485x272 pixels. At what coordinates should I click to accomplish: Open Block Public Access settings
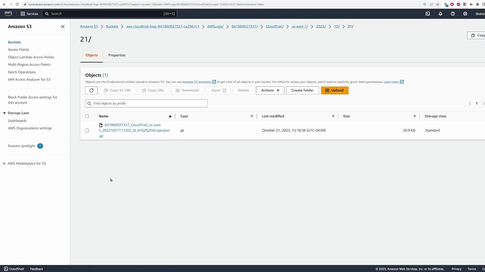(33, 100)
